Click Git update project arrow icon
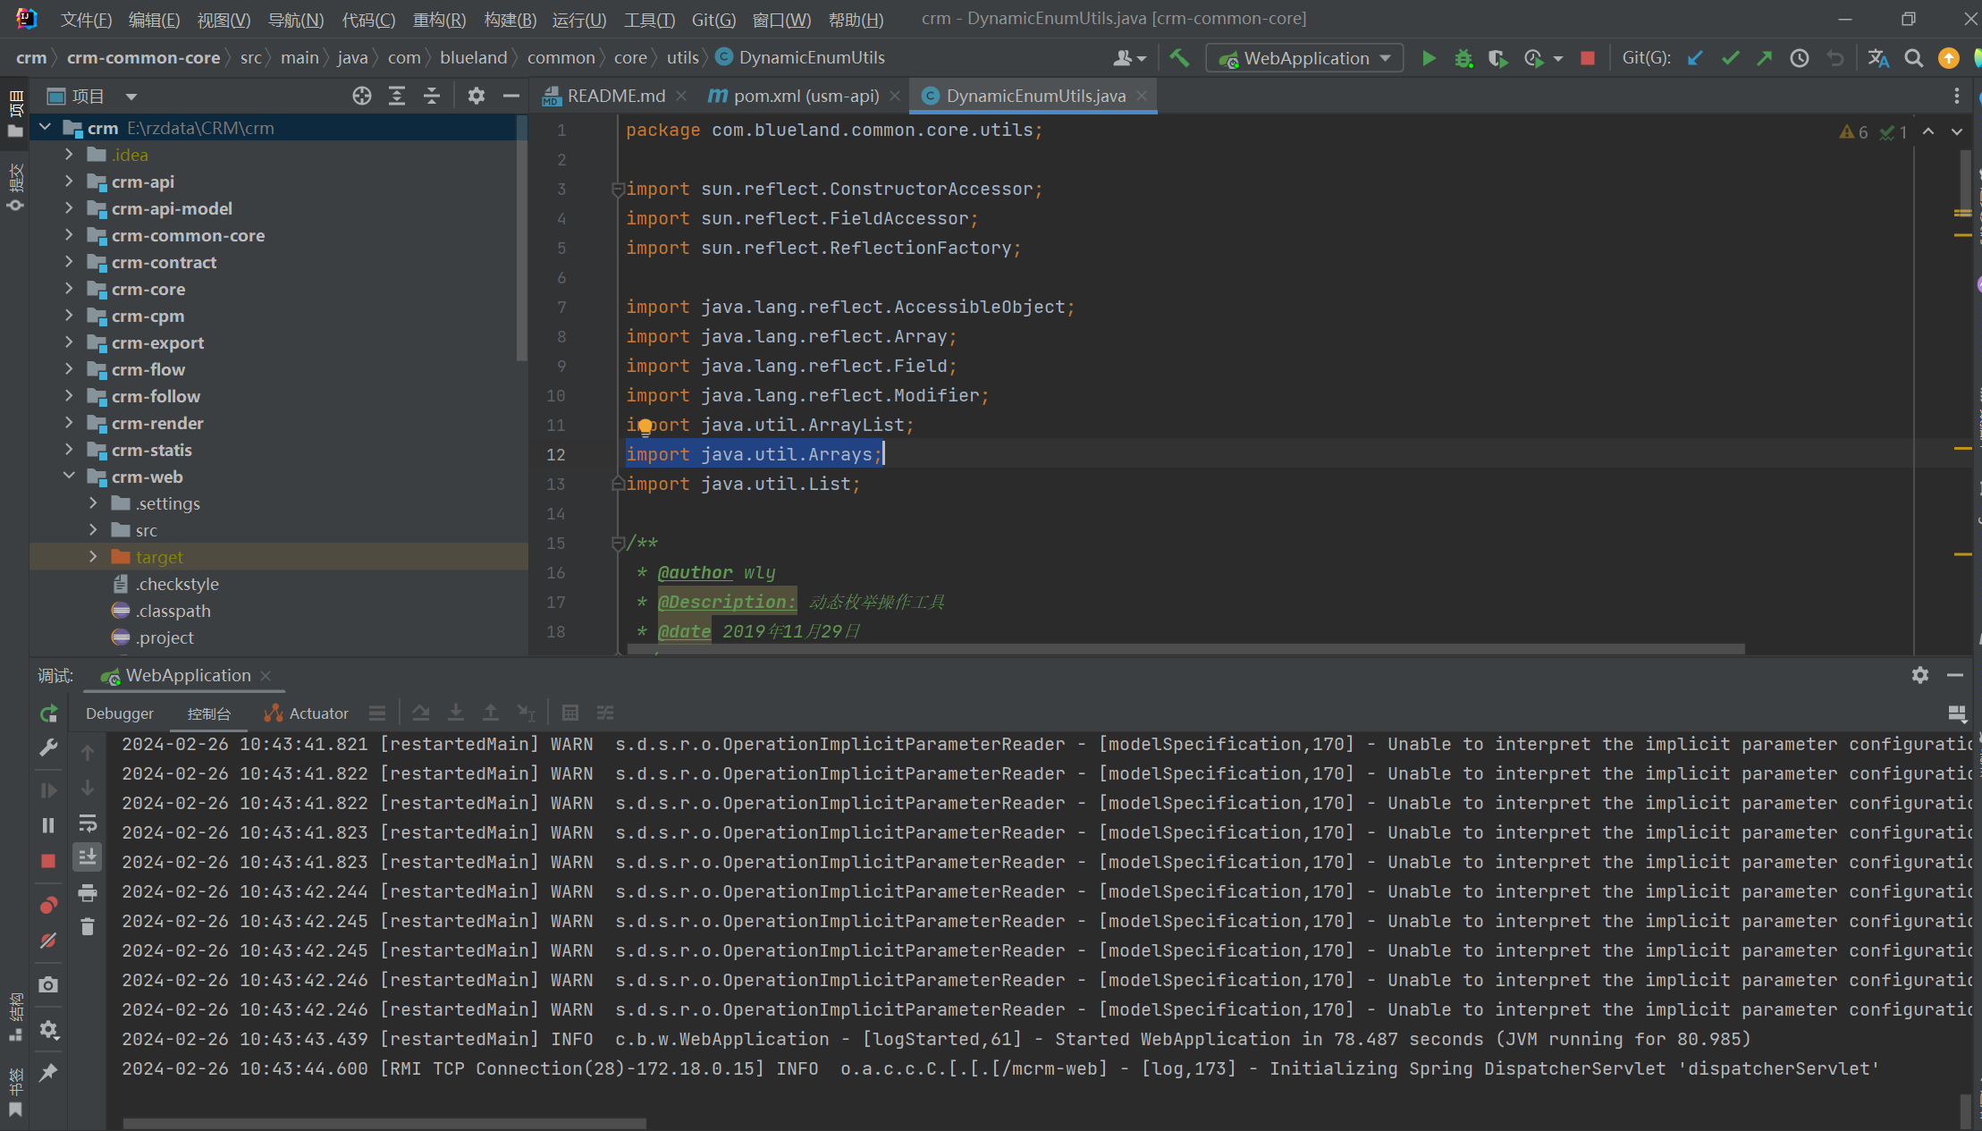 (1695, 58)
